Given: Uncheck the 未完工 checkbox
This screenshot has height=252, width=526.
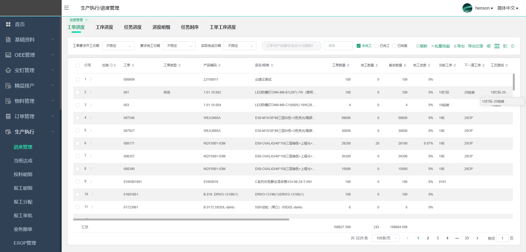Looking at the screenshot, I should click(x=358, y=46).
